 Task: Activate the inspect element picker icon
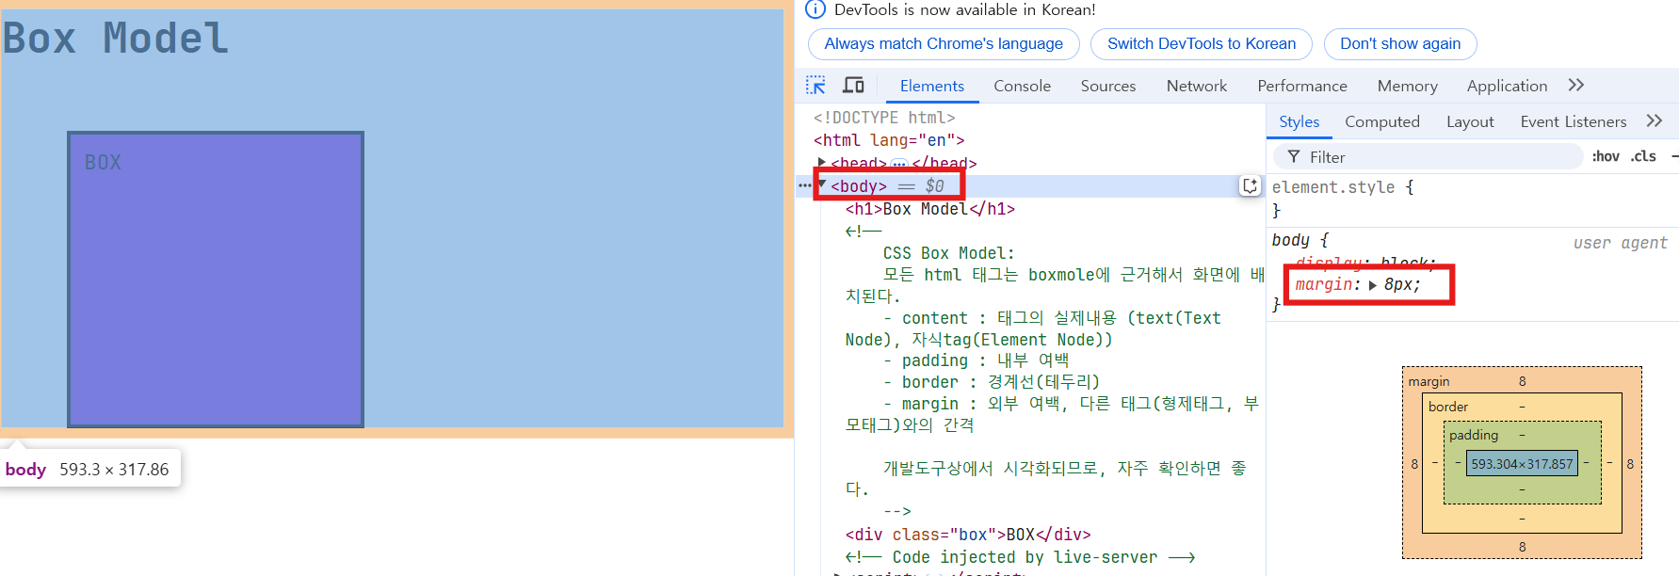click(x=815, y=86)
